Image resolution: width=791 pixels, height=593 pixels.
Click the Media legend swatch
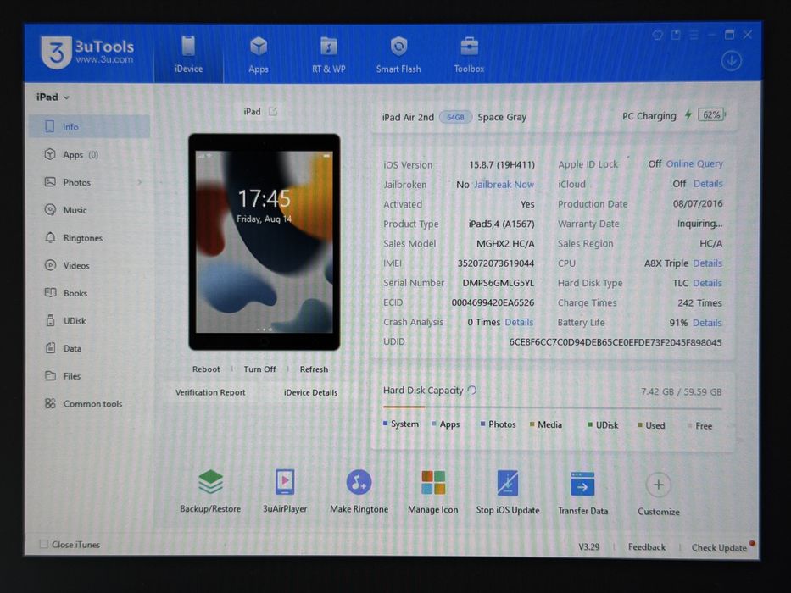tap(532, 424)
